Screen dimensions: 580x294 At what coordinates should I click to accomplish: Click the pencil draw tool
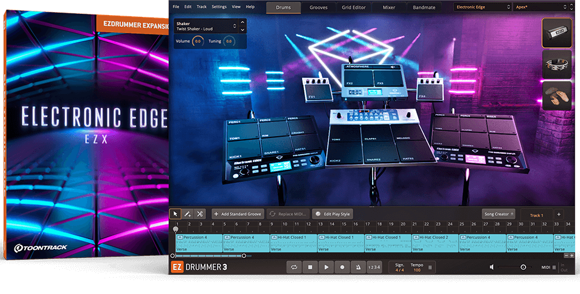pos(188,214)
